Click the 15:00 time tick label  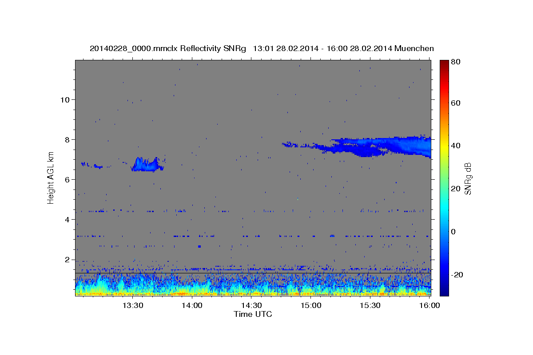(x=310, y=305)
